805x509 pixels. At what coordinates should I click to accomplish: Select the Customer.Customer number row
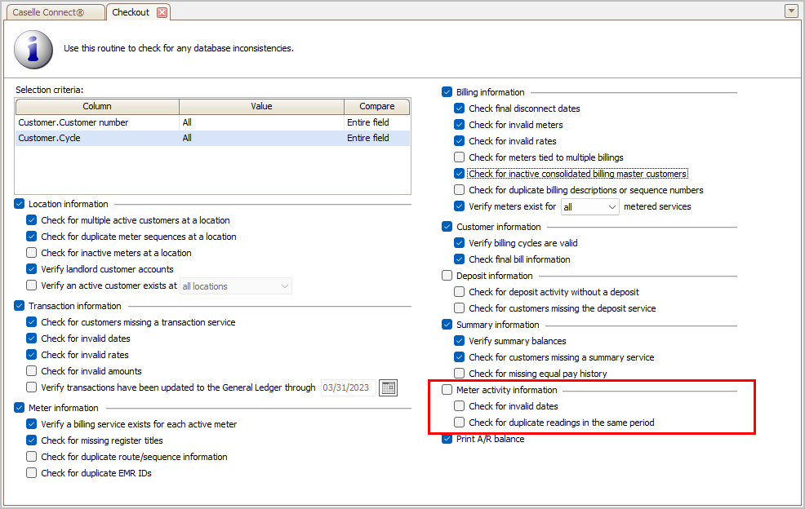tap(212, 122)
